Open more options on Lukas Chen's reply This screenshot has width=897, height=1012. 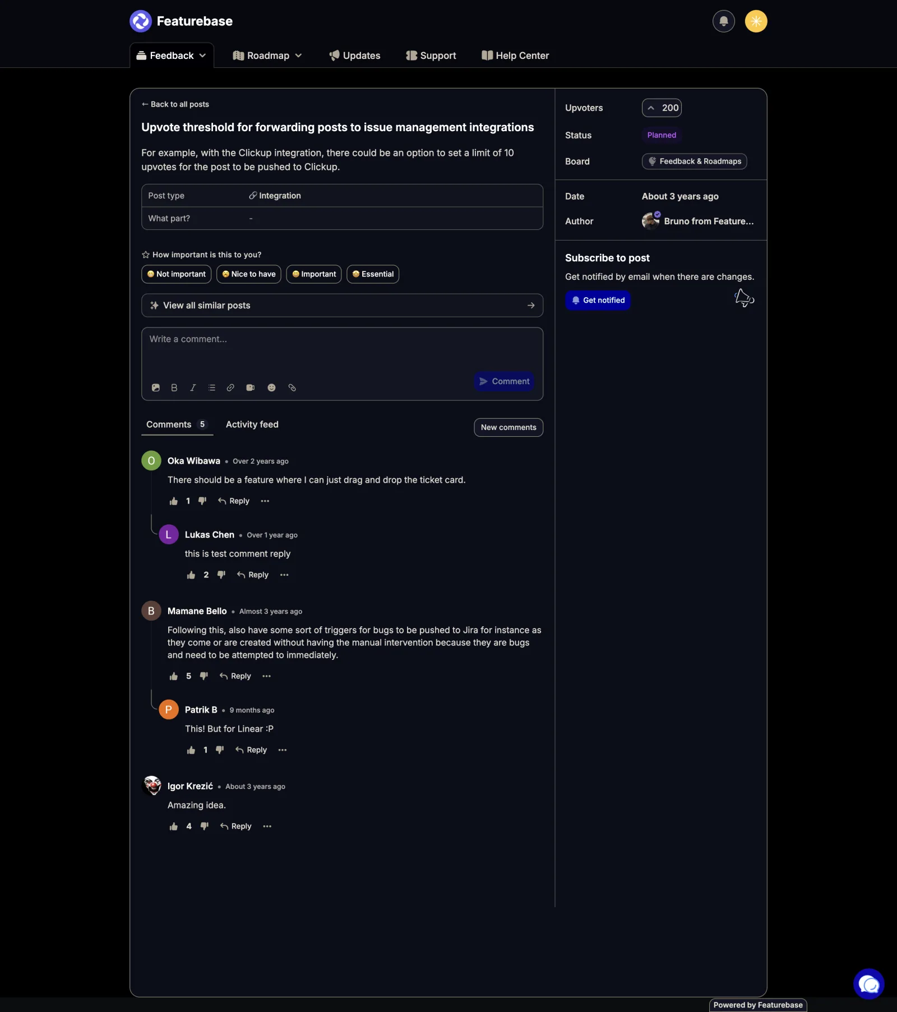tap(284, 575)
